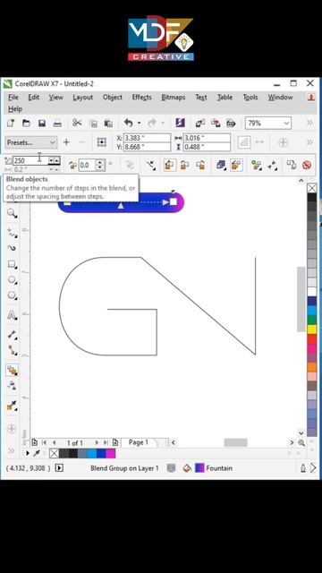Click the object width field 3.016

coord(207,138)
